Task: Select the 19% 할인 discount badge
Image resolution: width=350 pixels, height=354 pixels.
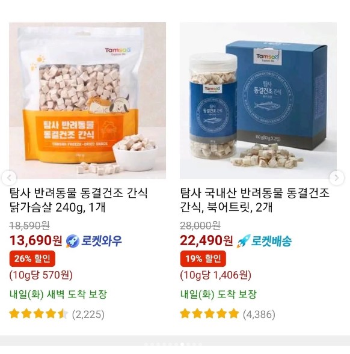Action: click(x=203, y=258)
